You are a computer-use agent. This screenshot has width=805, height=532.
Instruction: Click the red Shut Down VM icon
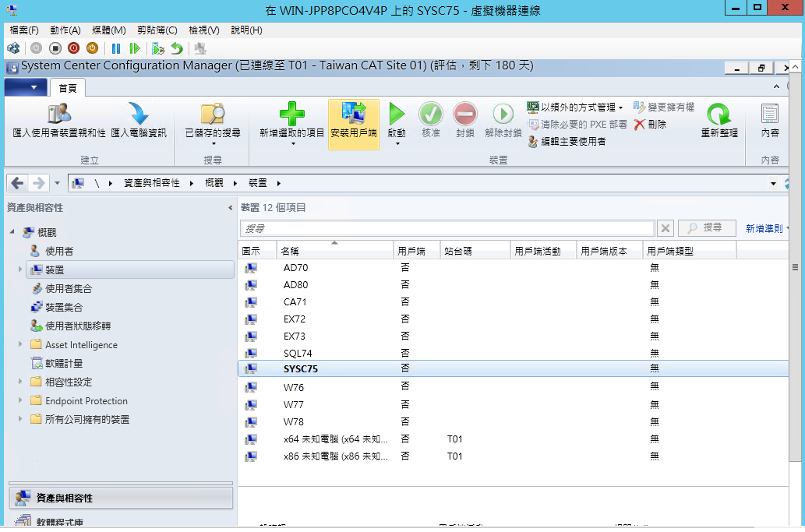[73, 48]
